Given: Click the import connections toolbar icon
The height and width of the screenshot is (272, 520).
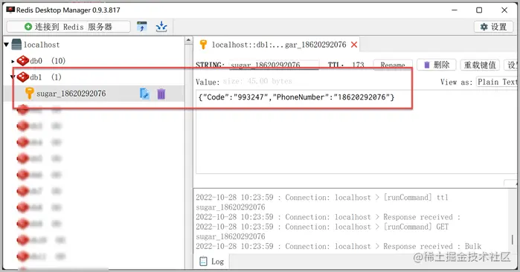Looking at the screenshot, I should point(142,27).
